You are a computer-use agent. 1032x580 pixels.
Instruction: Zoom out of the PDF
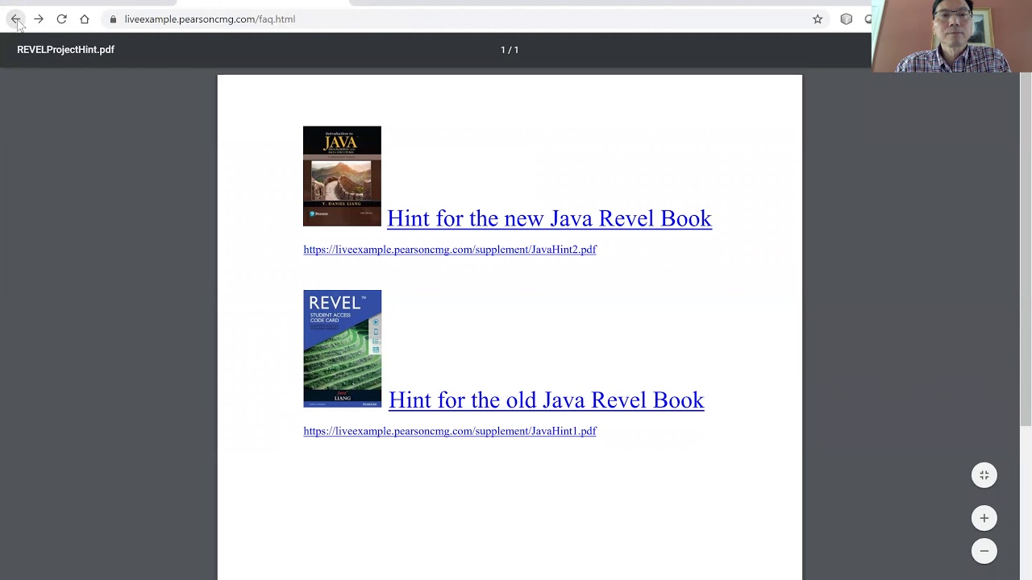984,551
